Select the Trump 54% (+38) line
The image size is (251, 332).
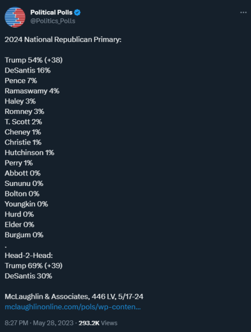pyautogui.click(x=33, y=60)
